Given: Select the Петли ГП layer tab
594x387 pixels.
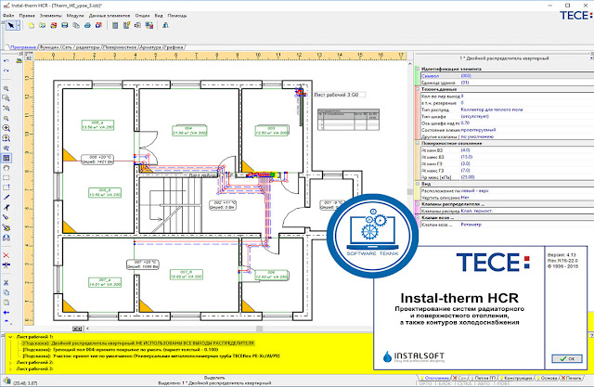Looking at the screenshot, I should pyautogui.click(x=484, y=378).
